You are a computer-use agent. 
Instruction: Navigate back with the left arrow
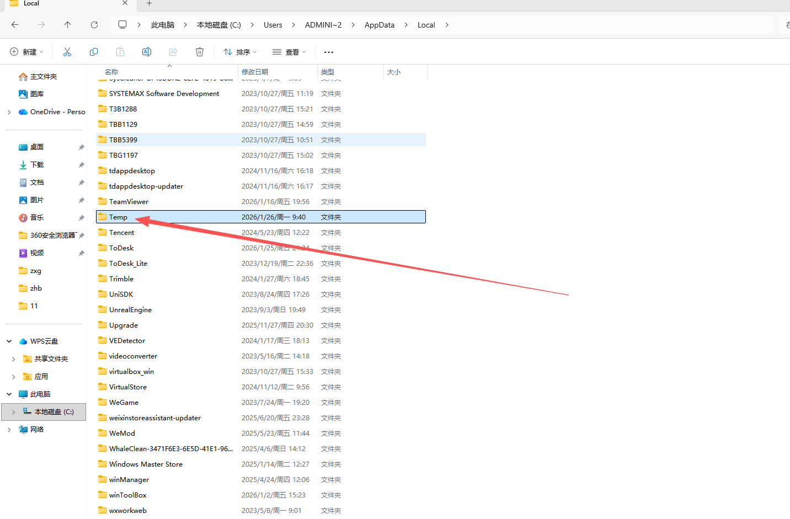[x=15, y=25]
